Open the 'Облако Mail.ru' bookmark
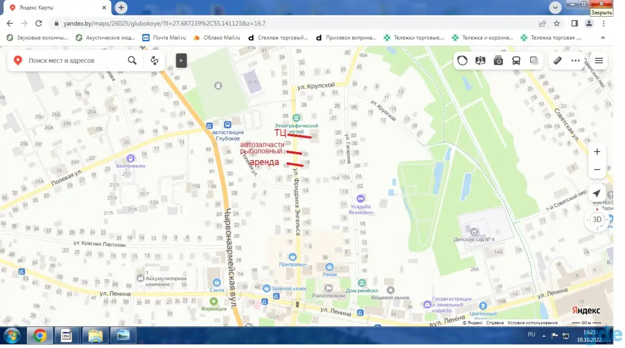Image resolution: width=625 pixels, height=348 pixels. point(217,38)
